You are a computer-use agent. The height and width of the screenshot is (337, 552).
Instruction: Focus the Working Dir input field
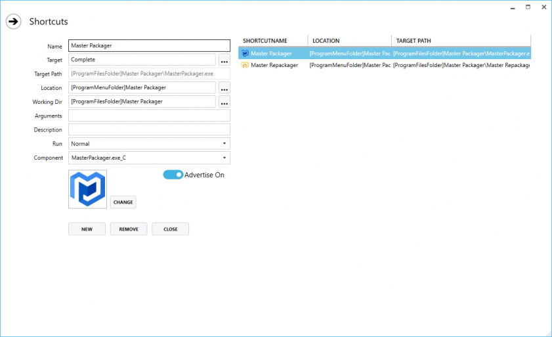click(142, 102)
